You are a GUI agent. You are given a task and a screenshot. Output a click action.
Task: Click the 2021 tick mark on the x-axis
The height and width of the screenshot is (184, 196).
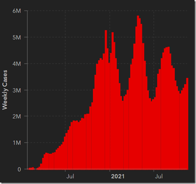pyautogui.click(x=110, y=171)
